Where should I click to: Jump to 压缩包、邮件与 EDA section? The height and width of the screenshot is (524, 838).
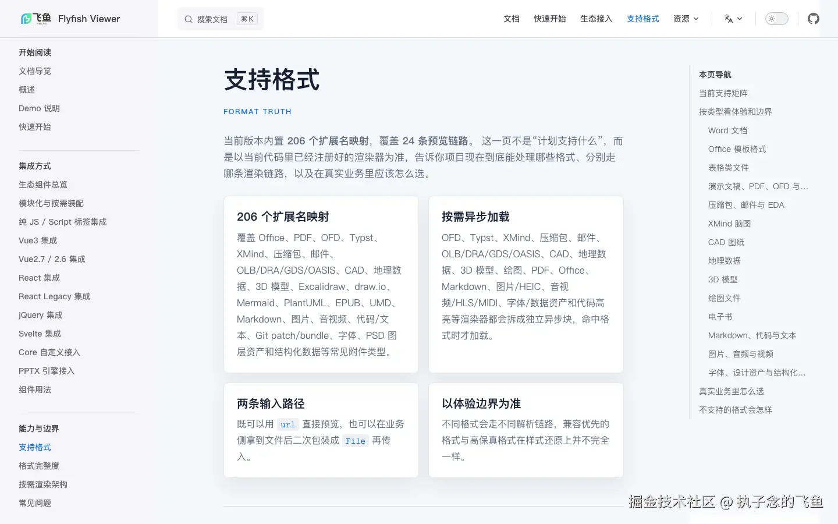click(746, 205)
